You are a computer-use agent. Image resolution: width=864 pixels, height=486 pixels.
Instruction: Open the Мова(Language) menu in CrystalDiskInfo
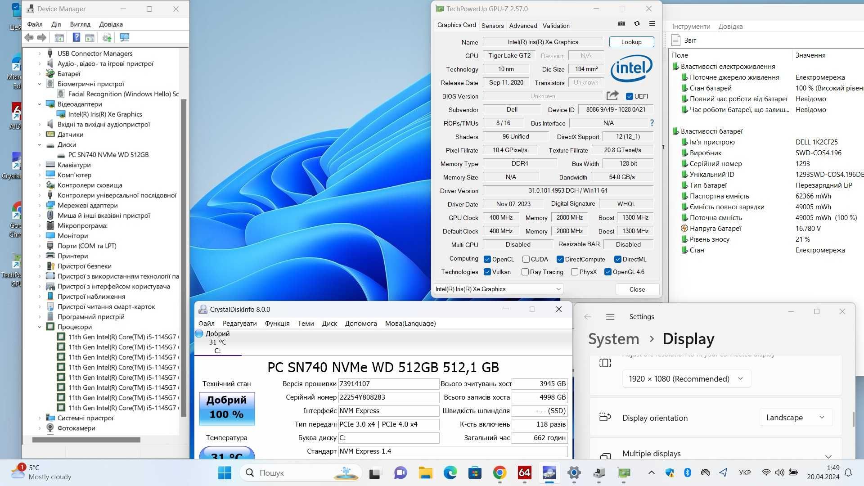click(410, 324)
